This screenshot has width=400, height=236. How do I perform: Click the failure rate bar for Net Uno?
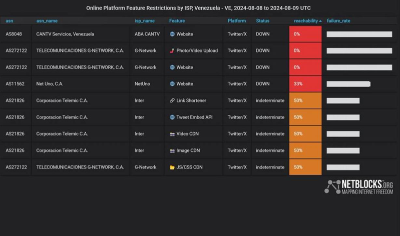coord(348,84)
